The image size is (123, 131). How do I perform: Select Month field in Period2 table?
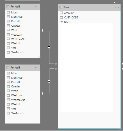[x=15, y=12]
